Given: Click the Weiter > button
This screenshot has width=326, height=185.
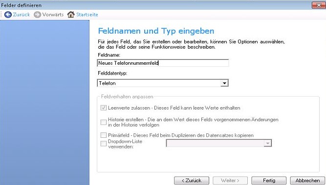Looking at the screenshot, I should click(x=230, y=181).
